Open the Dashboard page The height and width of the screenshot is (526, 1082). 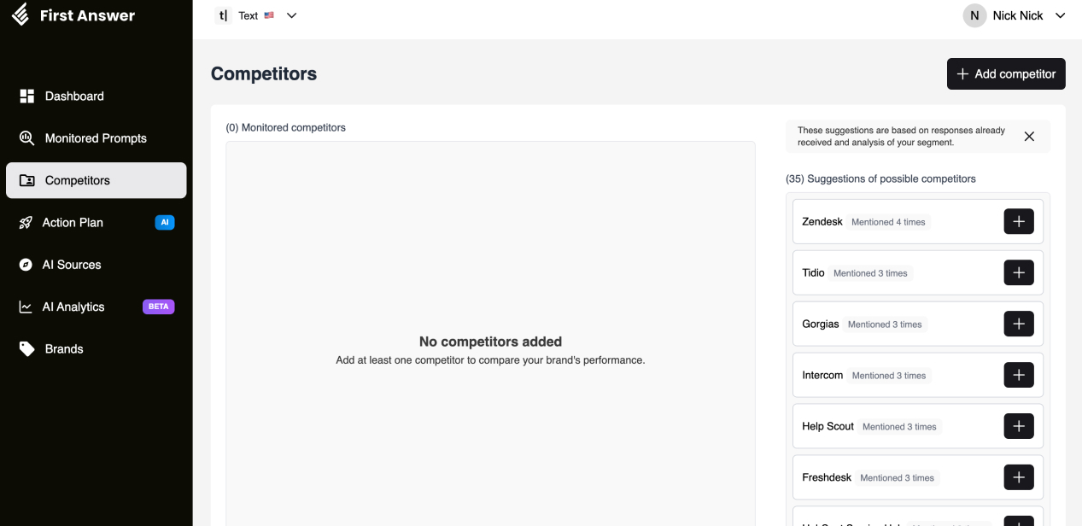coord(74,96)
